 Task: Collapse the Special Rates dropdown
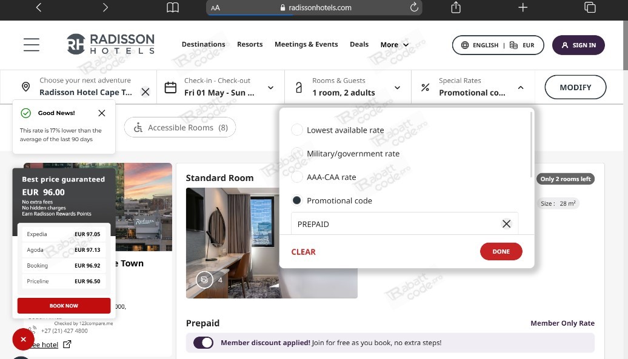(x=520, y=87)
